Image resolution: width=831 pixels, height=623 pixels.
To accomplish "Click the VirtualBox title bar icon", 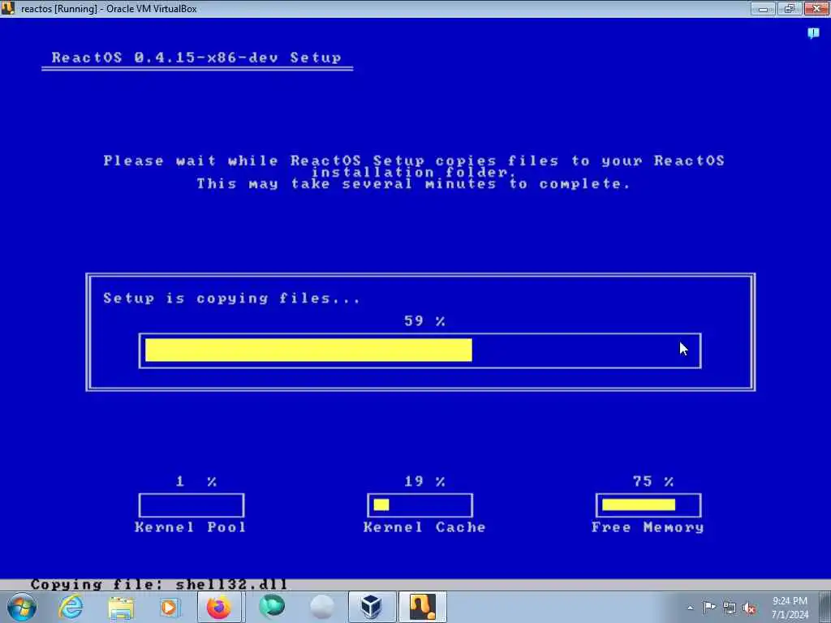I will pos(7,8).
